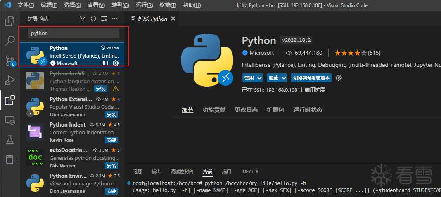The width and height of the screenshot is (441, 197).
Task: Click Microsoft publisher name in details
Action: [x=261, y=53]
